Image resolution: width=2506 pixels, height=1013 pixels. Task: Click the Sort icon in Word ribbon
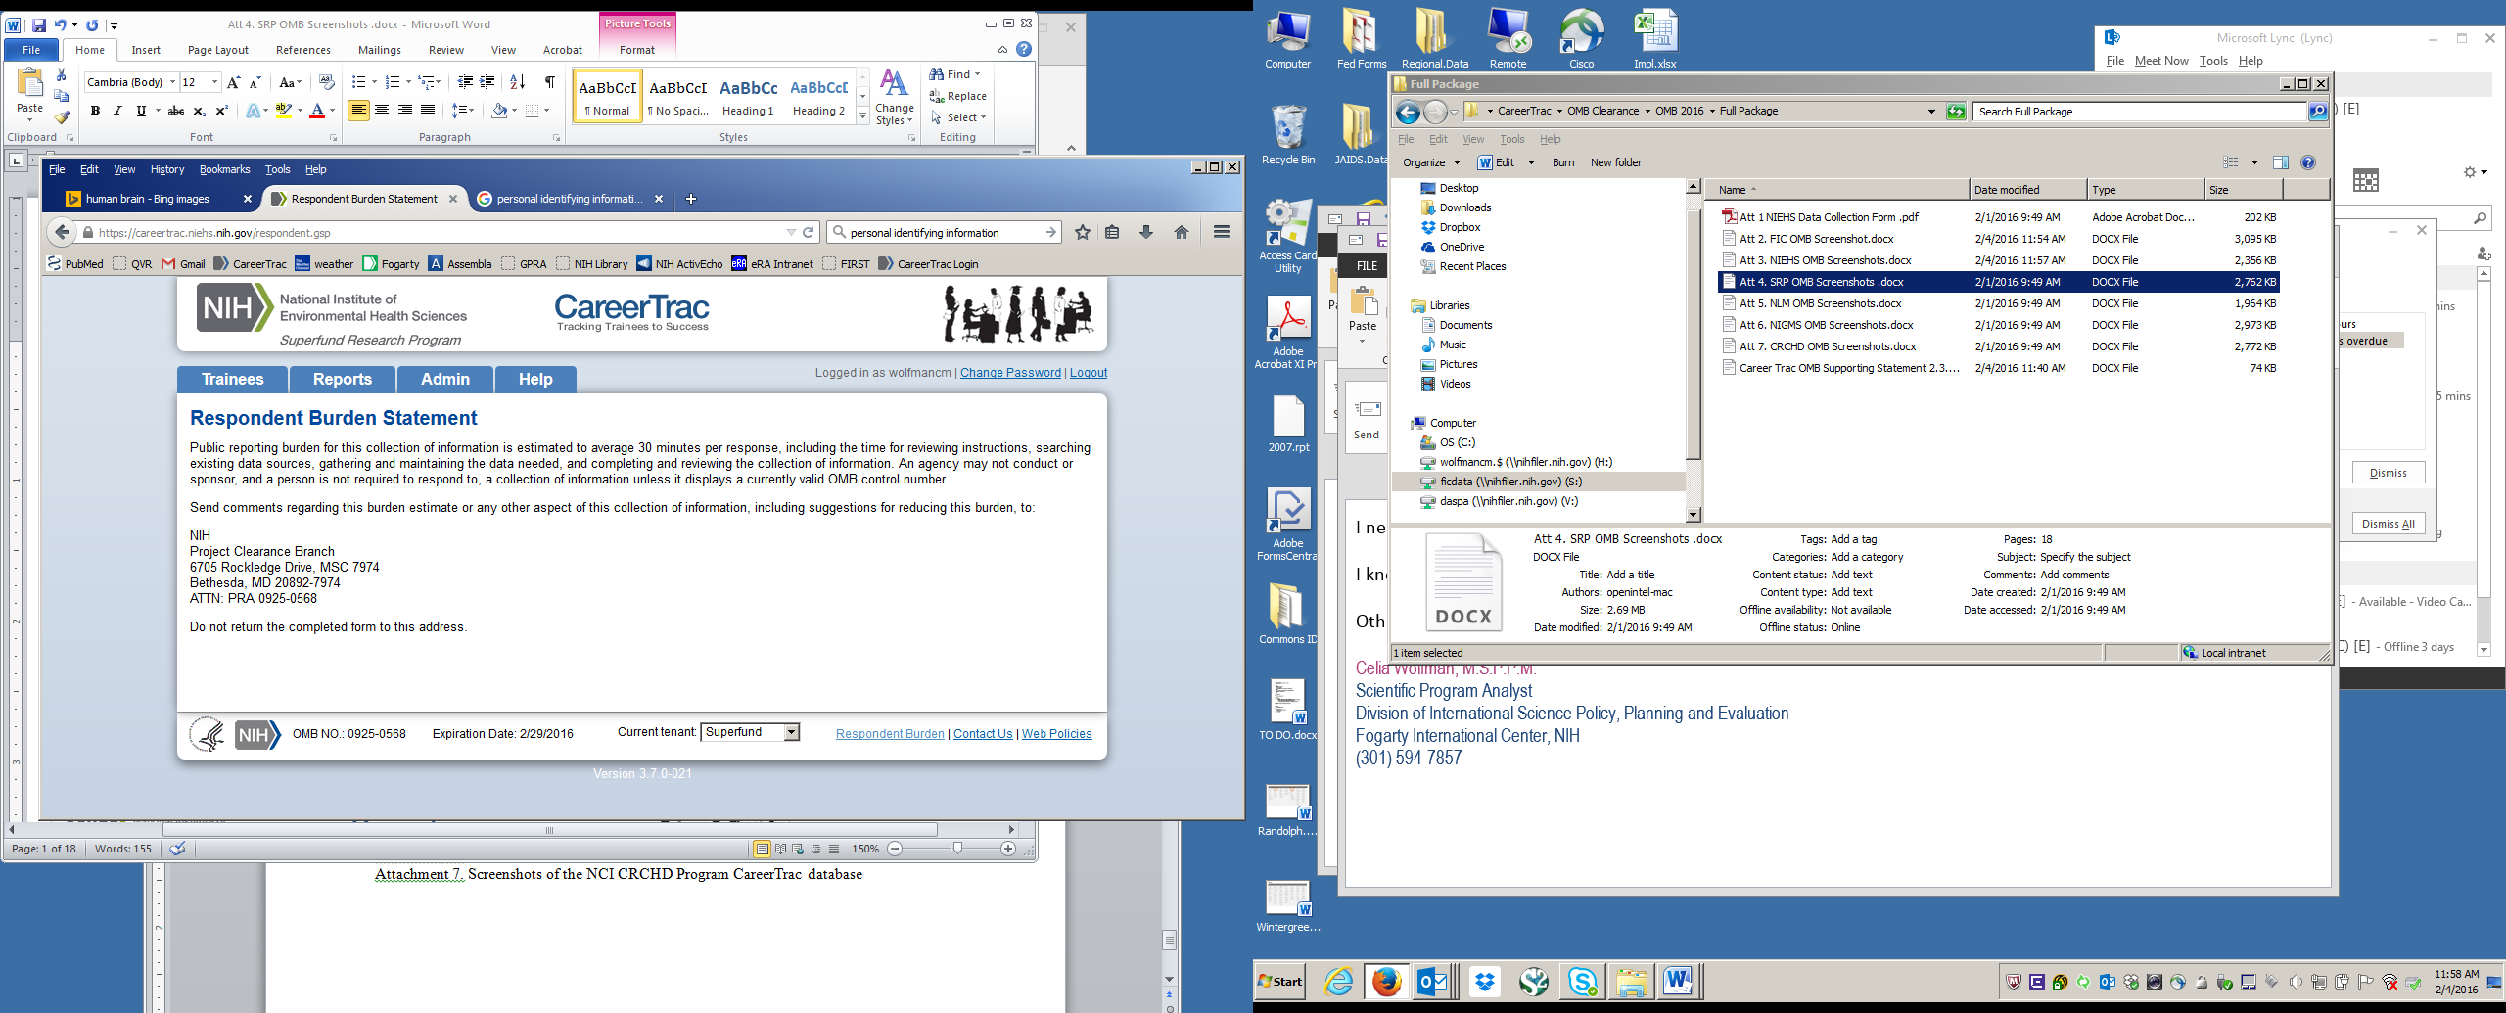(518, 82)
